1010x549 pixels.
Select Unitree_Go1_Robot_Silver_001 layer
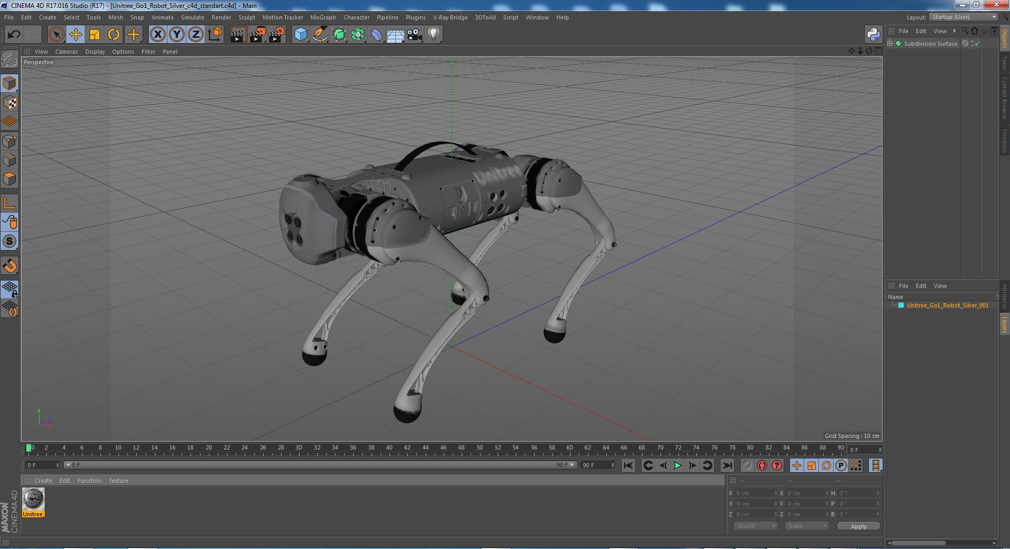[947, 305]
